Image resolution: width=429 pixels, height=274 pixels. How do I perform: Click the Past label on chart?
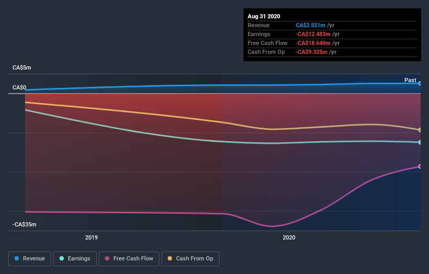(410, 80)
